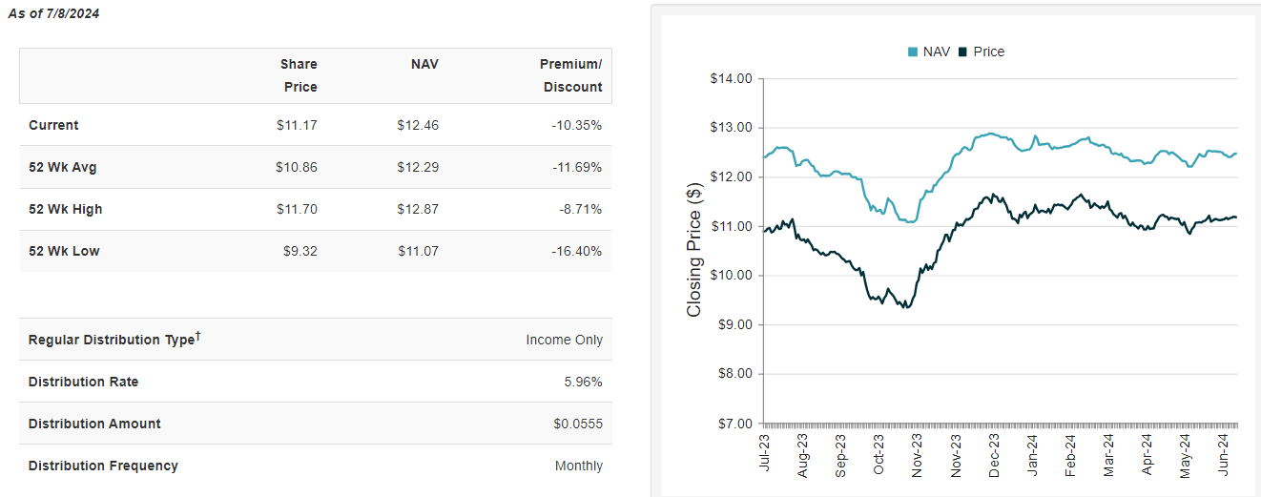Click the current share price $11.17
1261x497 pixels.
click(297, 125)
